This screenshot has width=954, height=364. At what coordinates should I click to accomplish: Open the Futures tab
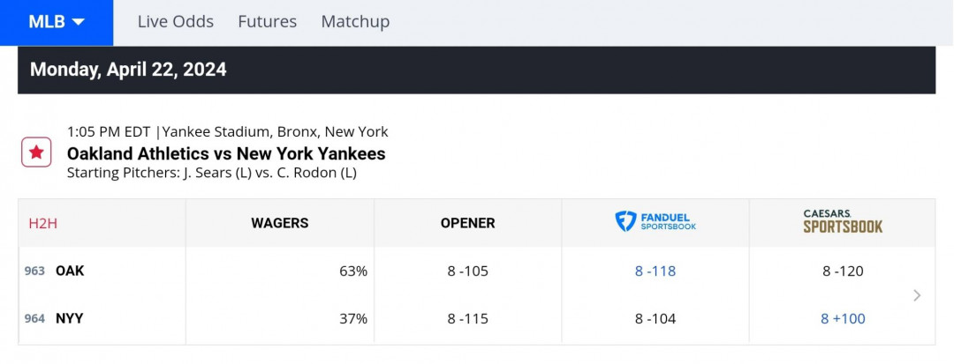267,22
